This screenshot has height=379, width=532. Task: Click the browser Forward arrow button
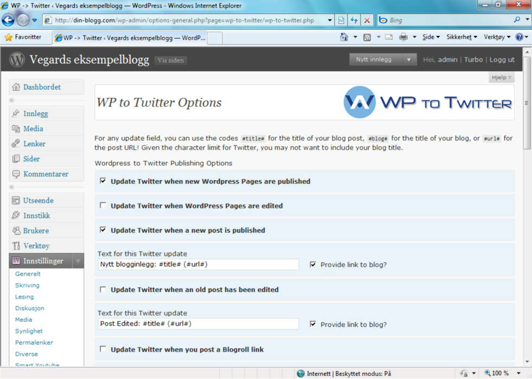[23, 20]
